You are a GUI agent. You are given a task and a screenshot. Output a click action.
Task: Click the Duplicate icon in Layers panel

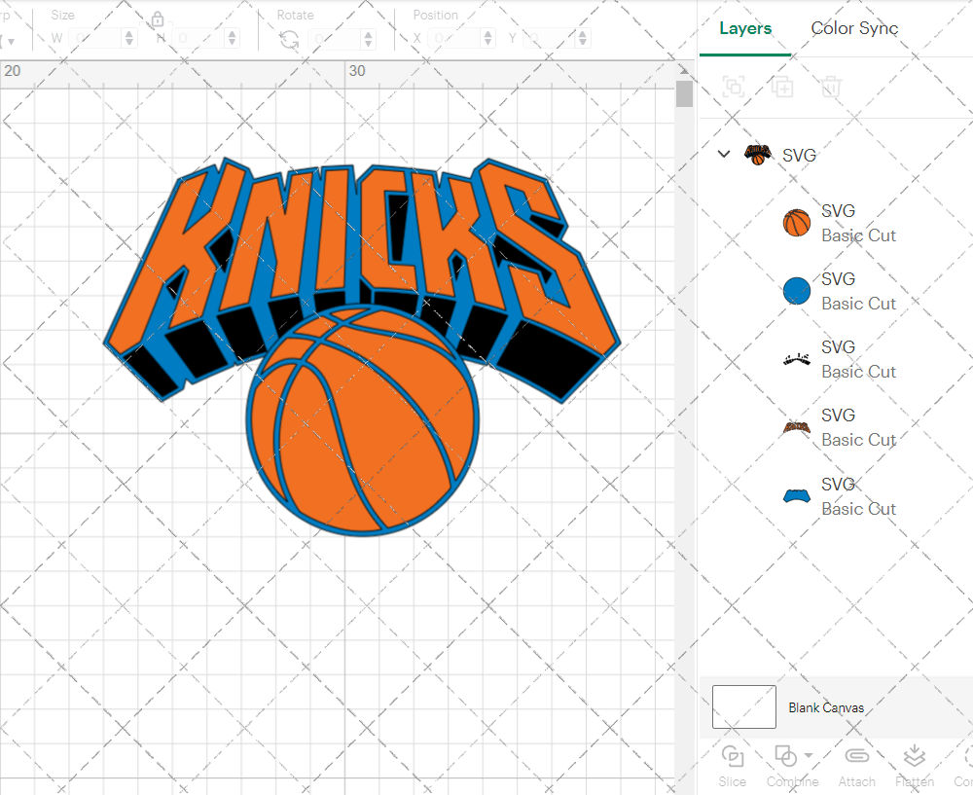click(x=782, y=87)
